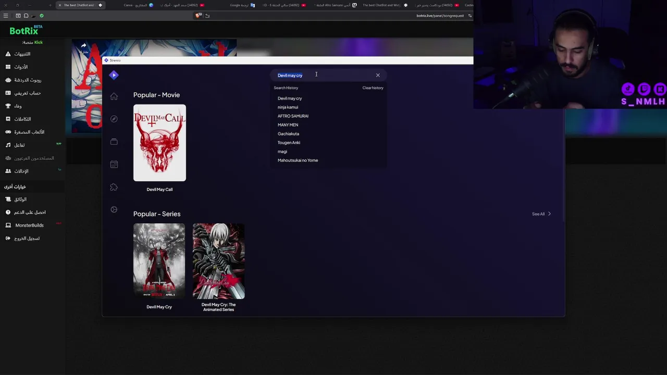This screenshot has width=667, height=375.
Task: Open the loyalty (وفاء) trophy icon
Action: 8,106
